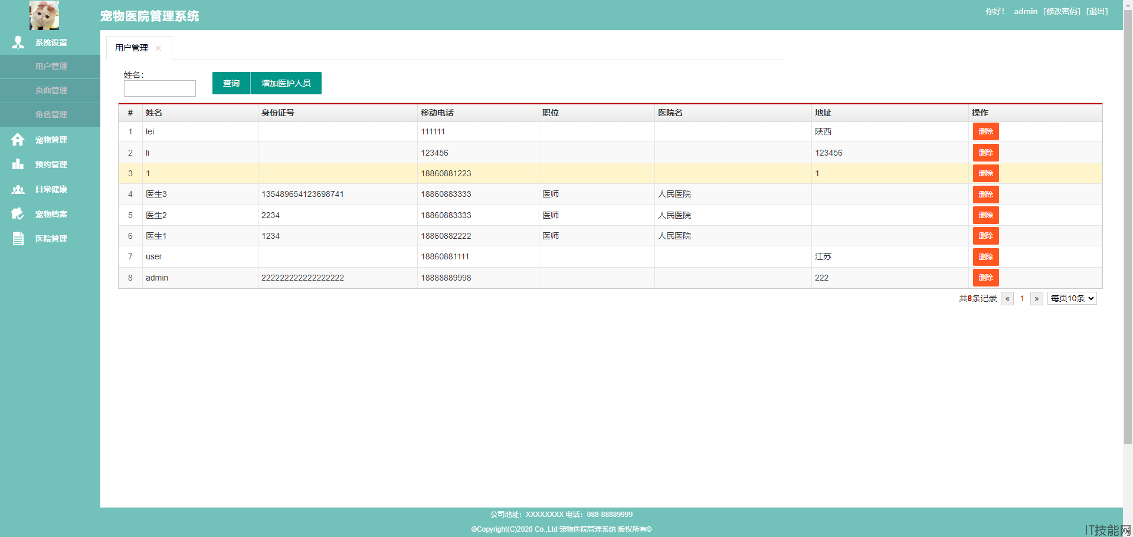Screen dimensions: 1133x537
Task: Open the 系统设置 menu
Action: 50,42
